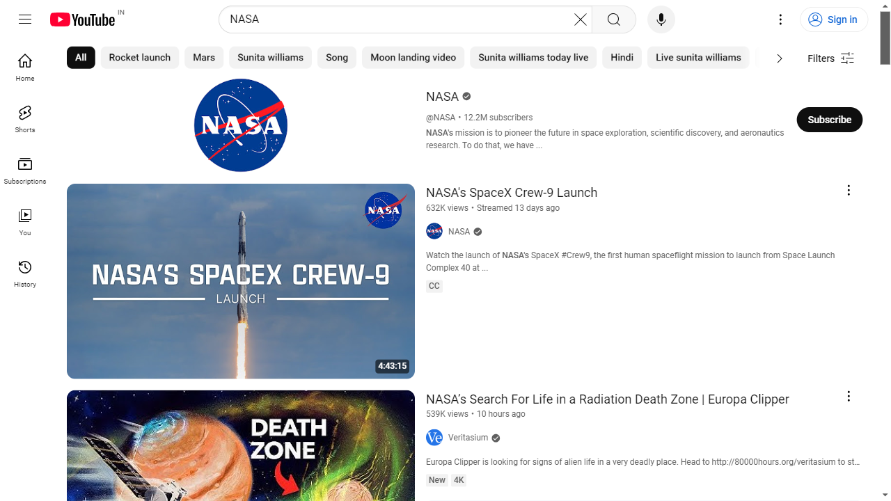Select the All results tab

tap(81, 58)
